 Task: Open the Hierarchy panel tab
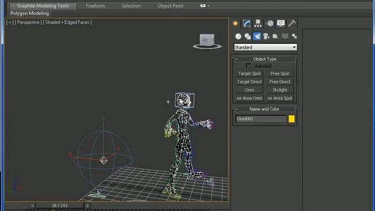[x=258, y=23]
